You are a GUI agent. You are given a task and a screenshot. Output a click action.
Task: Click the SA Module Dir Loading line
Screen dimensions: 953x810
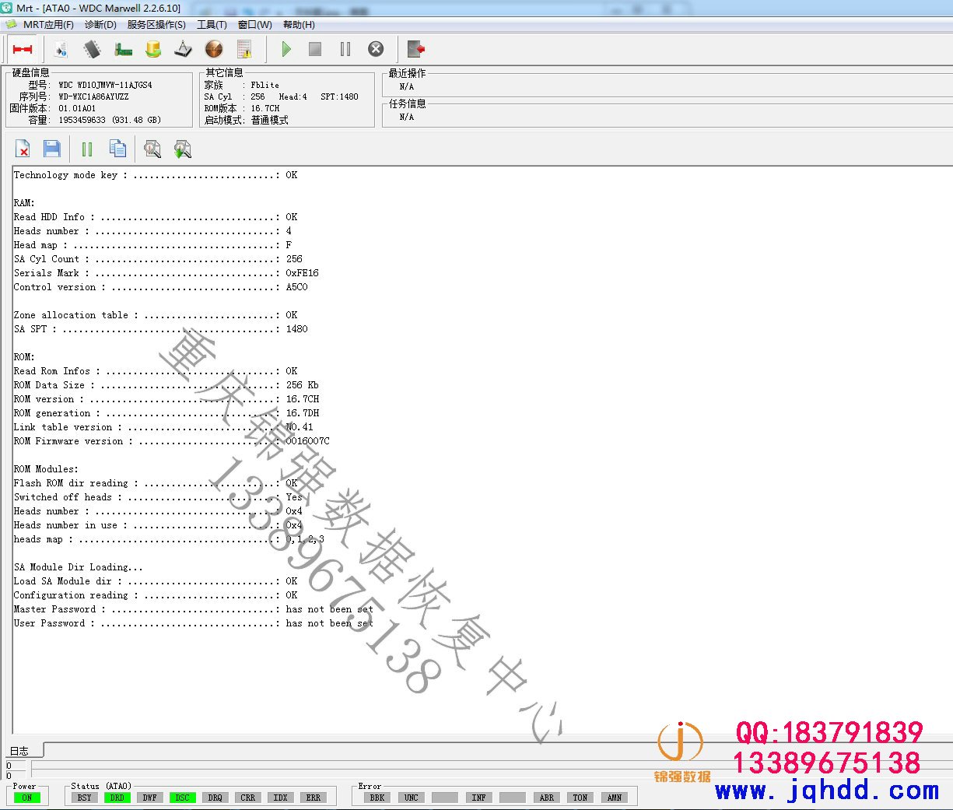pyautogui.click(x=79, y=567)
